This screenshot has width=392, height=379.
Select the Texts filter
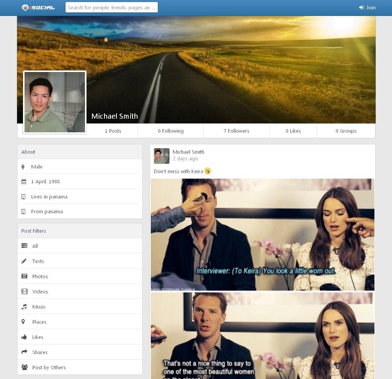click(38, 261)
